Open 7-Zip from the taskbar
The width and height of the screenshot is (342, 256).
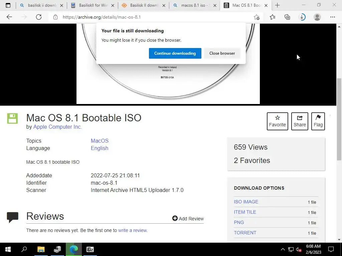click(x=90, y=249)
